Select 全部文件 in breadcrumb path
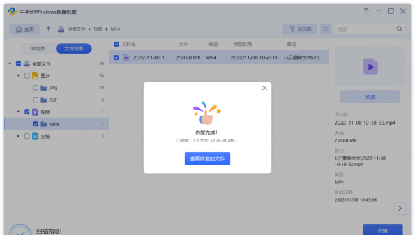This screenshot has height=235, width=415. (77, 29)
